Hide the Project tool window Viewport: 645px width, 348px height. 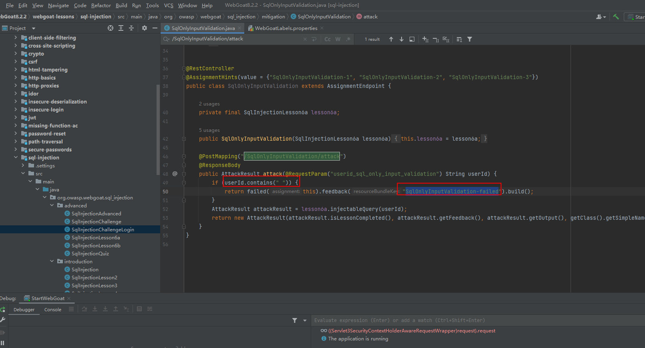[155, 28]
